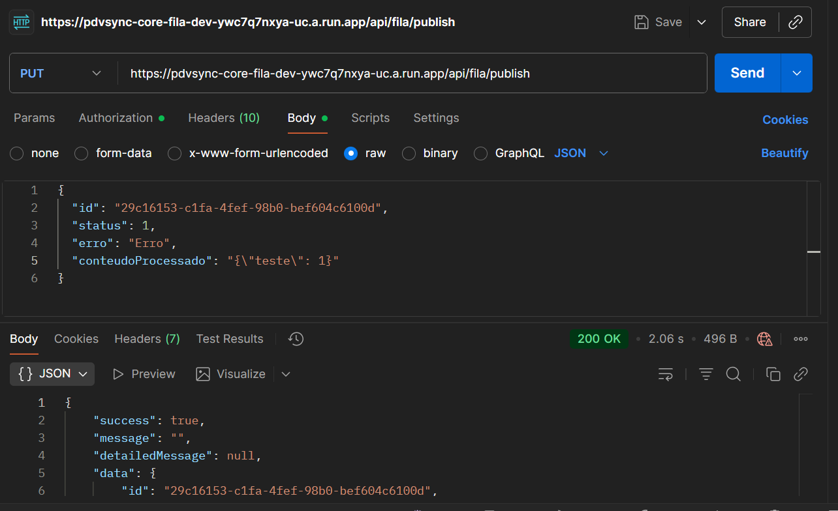Choose the binary body option
This screenshot has width=838, height=511.
tap(409, 154)
